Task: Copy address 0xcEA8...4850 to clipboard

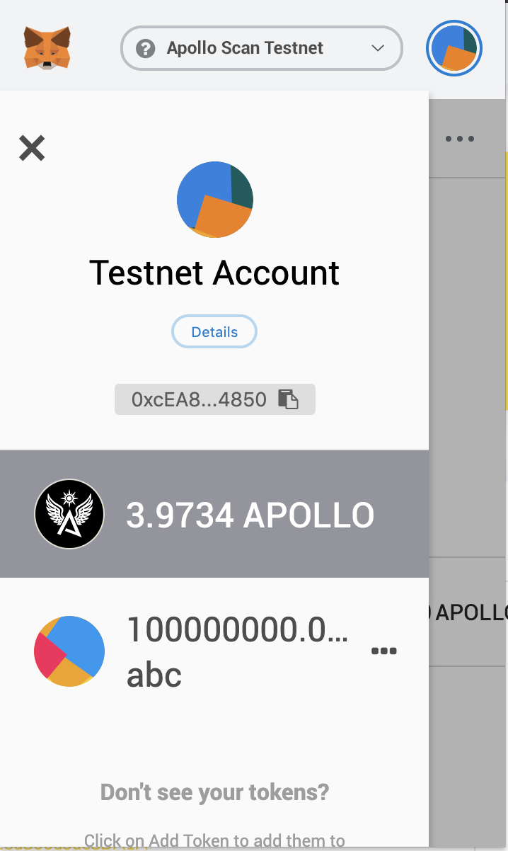Action: pyautogui.click(x=200, y=399)
